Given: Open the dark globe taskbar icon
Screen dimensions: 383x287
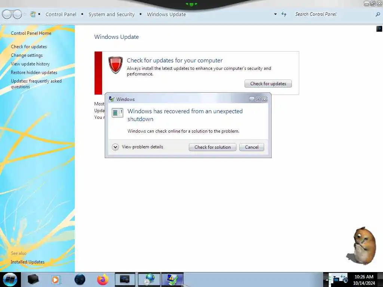Looking at the screenshot, I should [x=80, y=280].
